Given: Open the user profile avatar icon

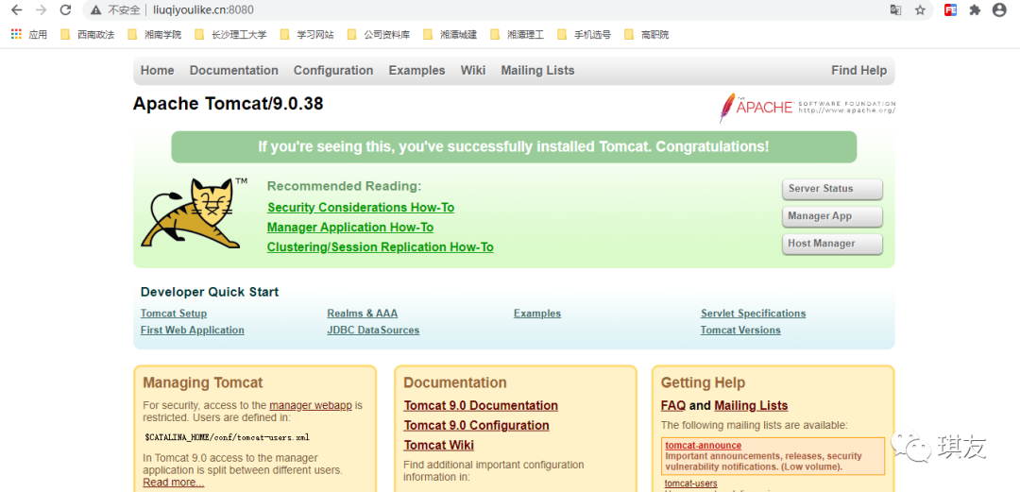Looking at the screenshot, I should coord(999,9).
